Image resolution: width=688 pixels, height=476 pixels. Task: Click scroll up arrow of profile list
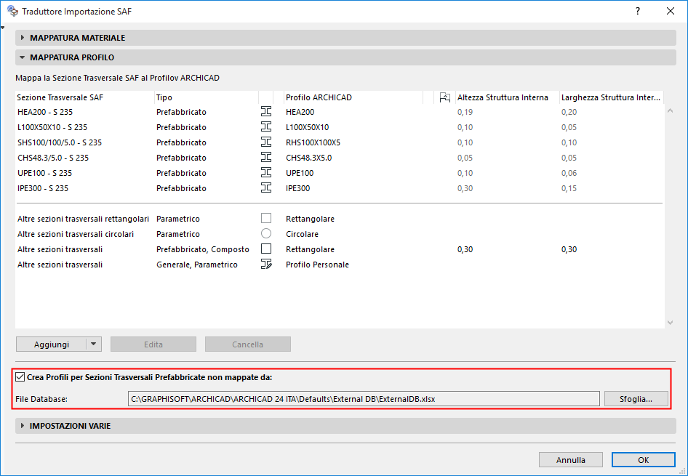(x=670, y=111)
